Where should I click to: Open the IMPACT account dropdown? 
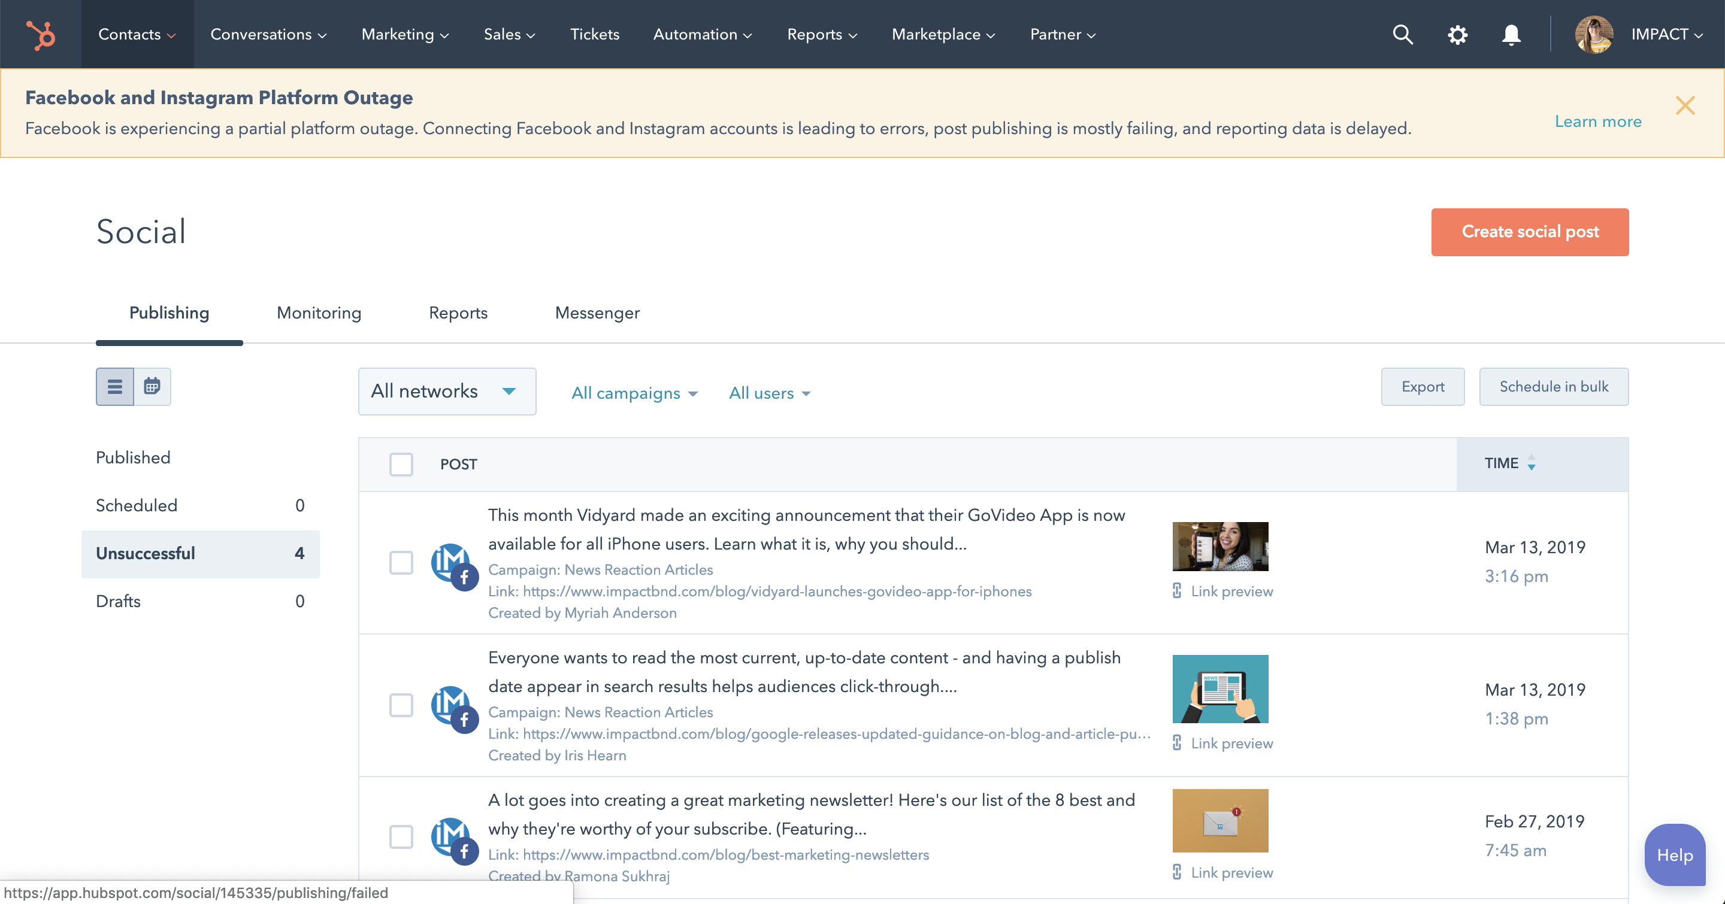click(1666, 35)
